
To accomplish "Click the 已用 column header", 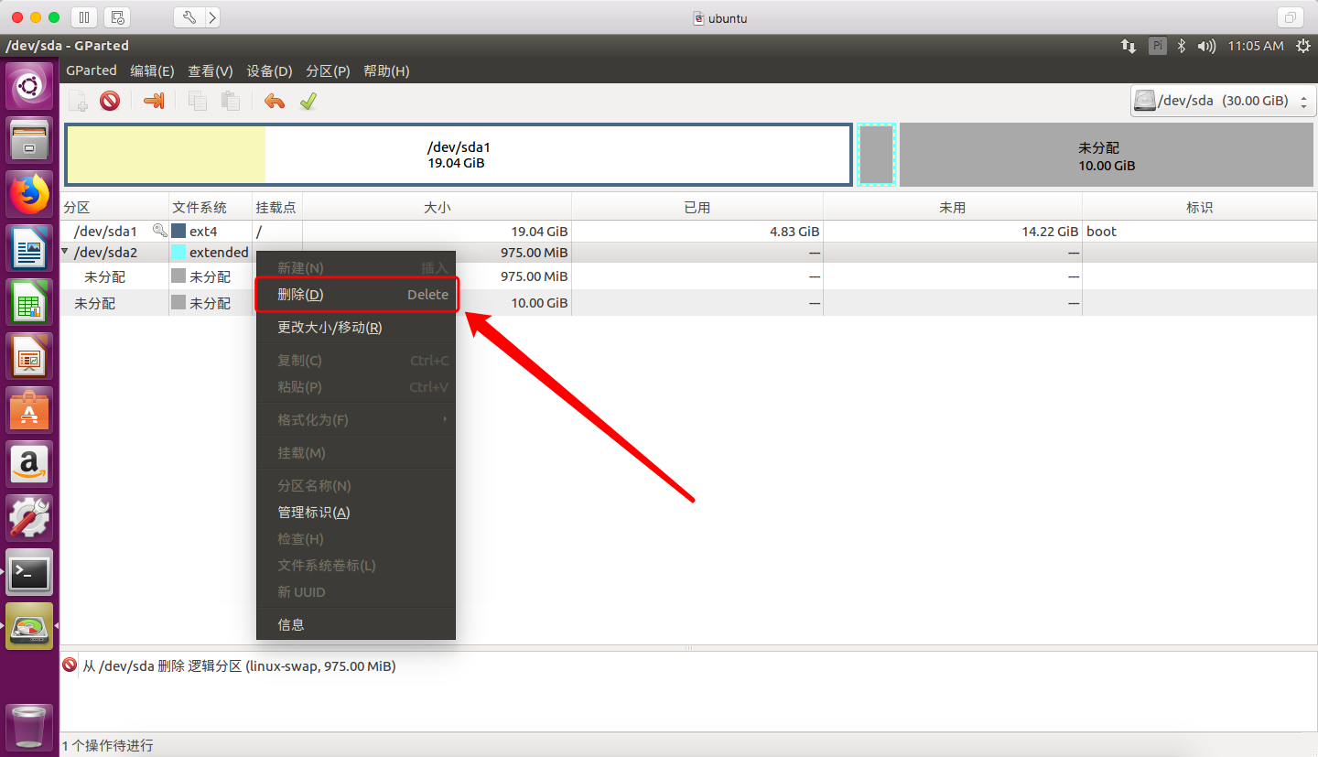I will tap(697, 208).
